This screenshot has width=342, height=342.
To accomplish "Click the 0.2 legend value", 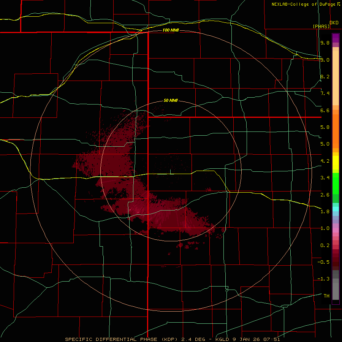I will (x=325, y=245).
